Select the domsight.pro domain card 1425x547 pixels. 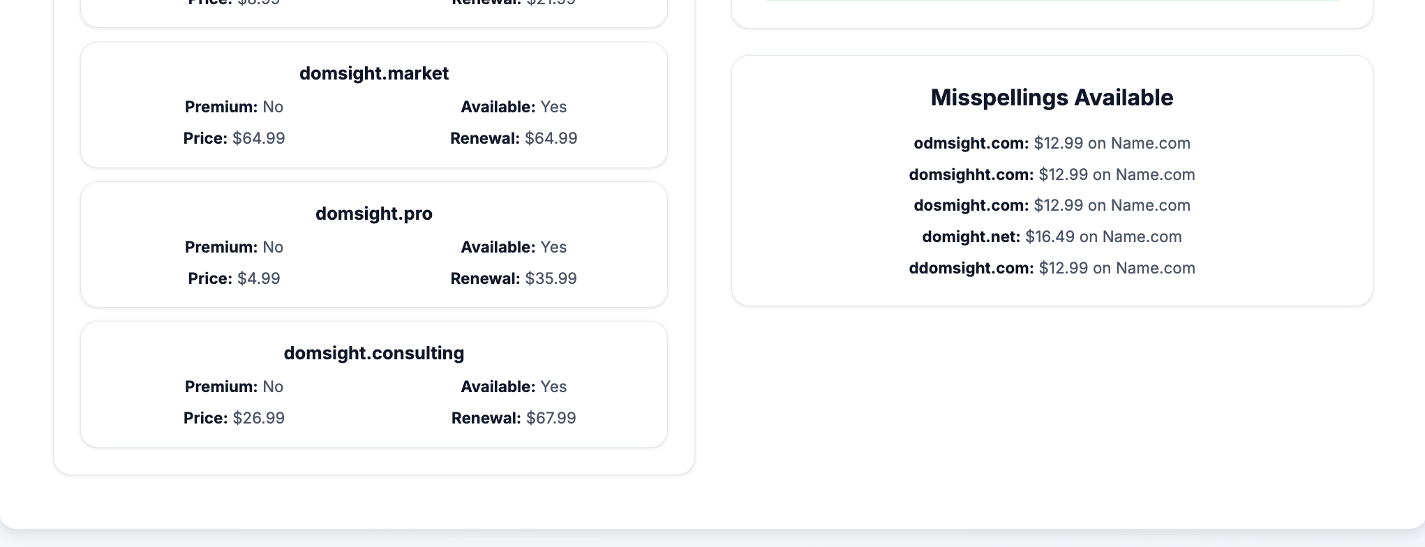(x=374, y=244)
